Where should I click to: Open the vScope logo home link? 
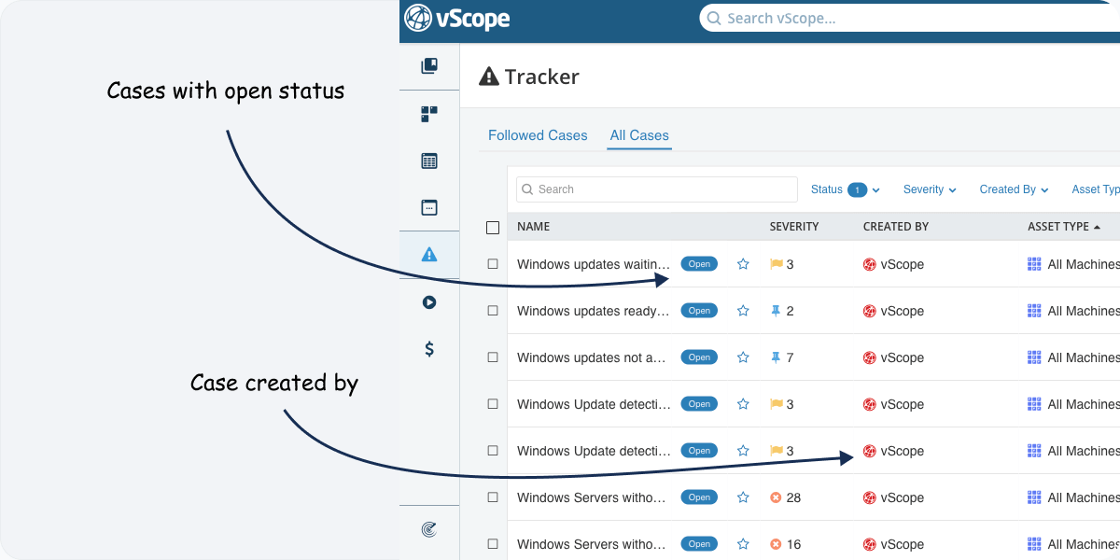point(457,18)
